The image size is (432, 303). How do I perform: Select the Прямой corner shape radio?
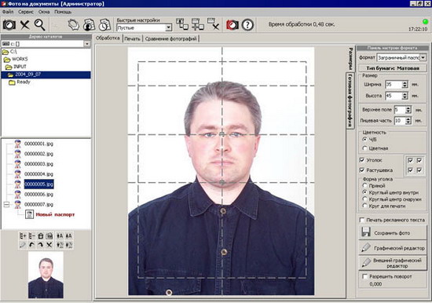coord(364,185)
